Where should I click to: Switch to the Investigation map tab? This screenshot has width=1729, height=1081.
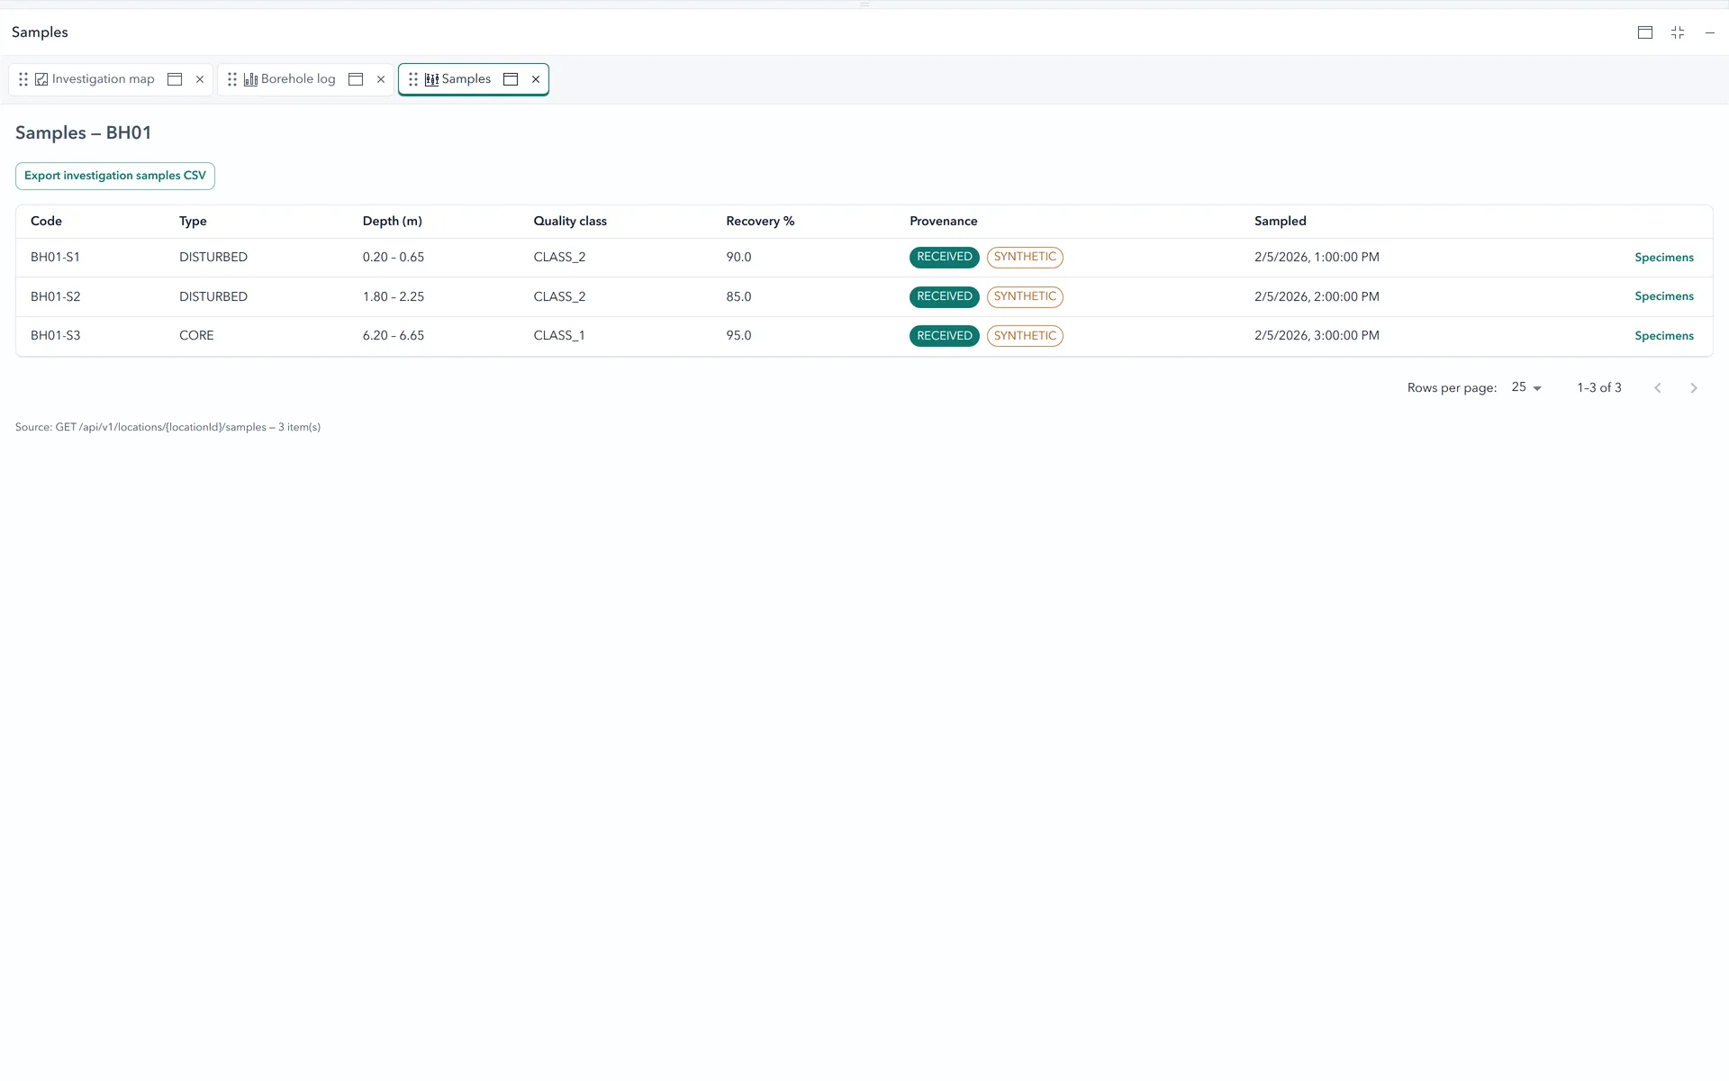[x=103, y=79]
